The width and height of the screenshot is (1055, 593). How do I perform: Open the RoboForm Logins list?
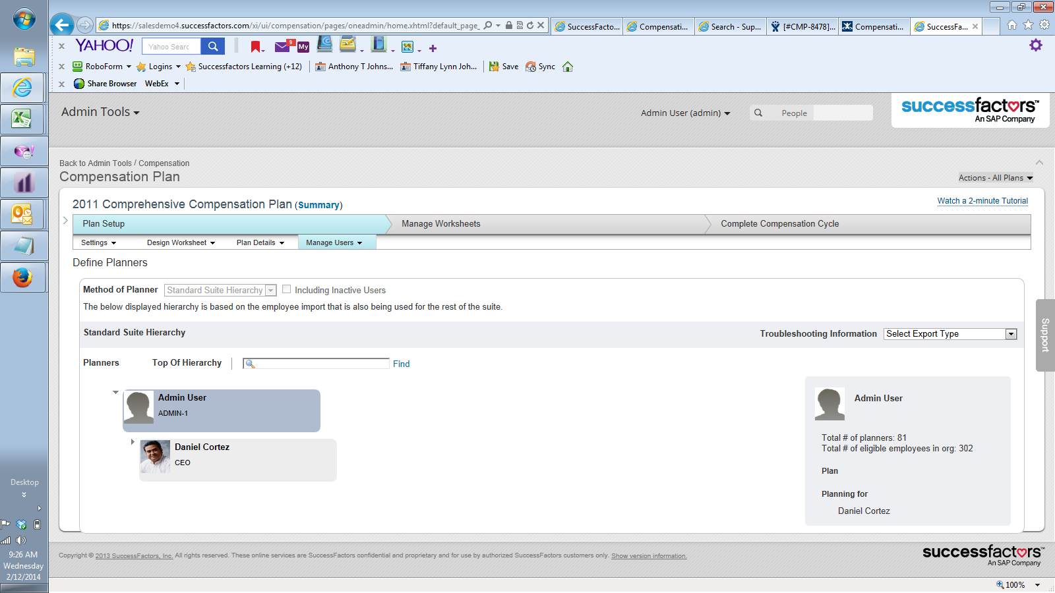(158, 67)
